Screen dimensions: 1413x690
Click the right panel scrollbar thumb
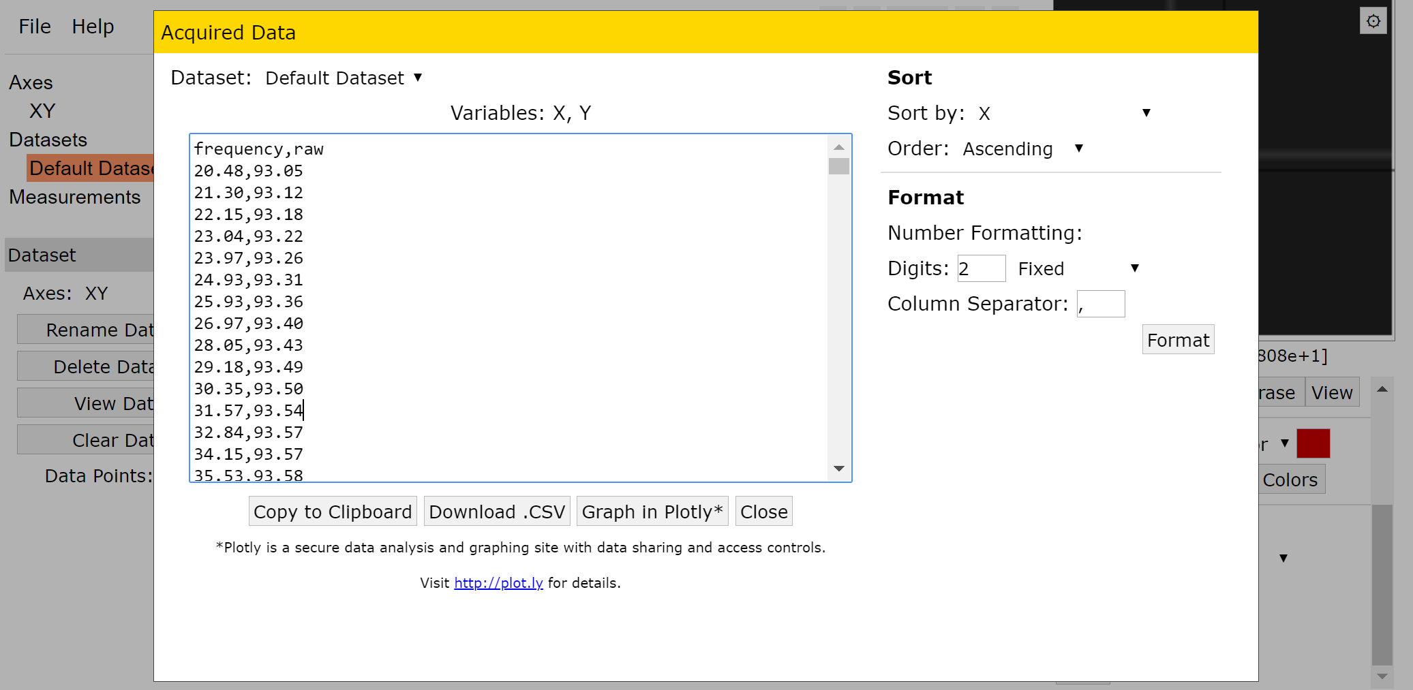(1382, 584)
